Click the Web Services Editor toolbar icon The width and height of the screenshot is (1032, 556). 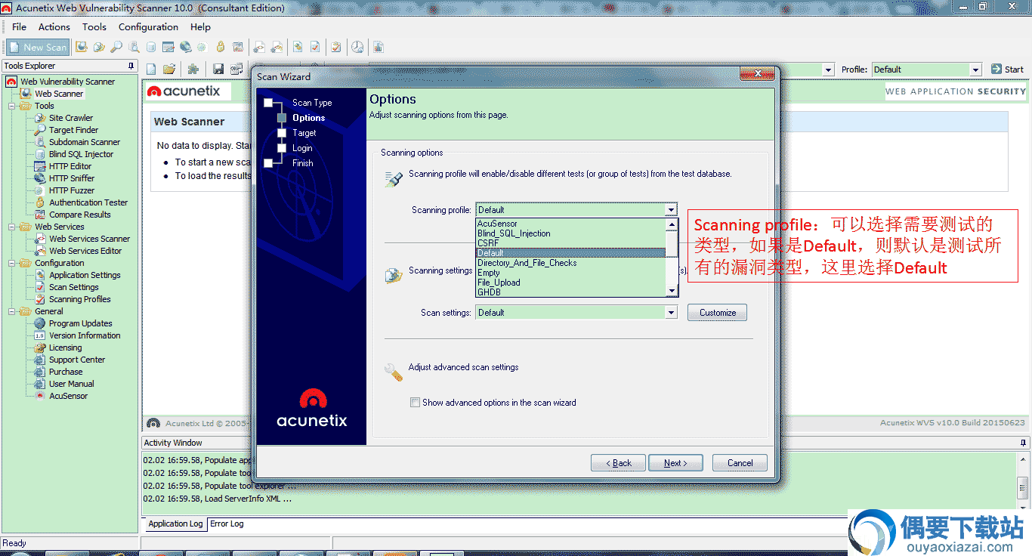click(x=277, y=47)
